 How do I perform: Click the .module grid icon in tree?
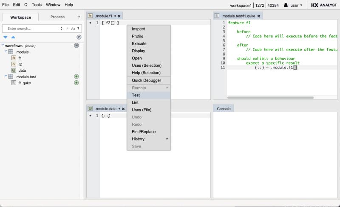[x=11, y=52]
